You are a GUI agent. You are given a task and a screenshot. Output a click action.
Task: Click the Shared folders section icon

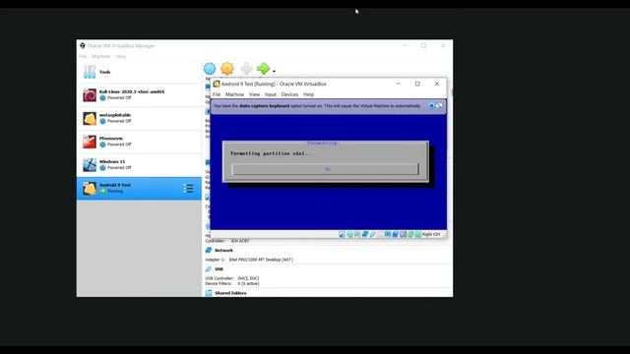[209, 293]
